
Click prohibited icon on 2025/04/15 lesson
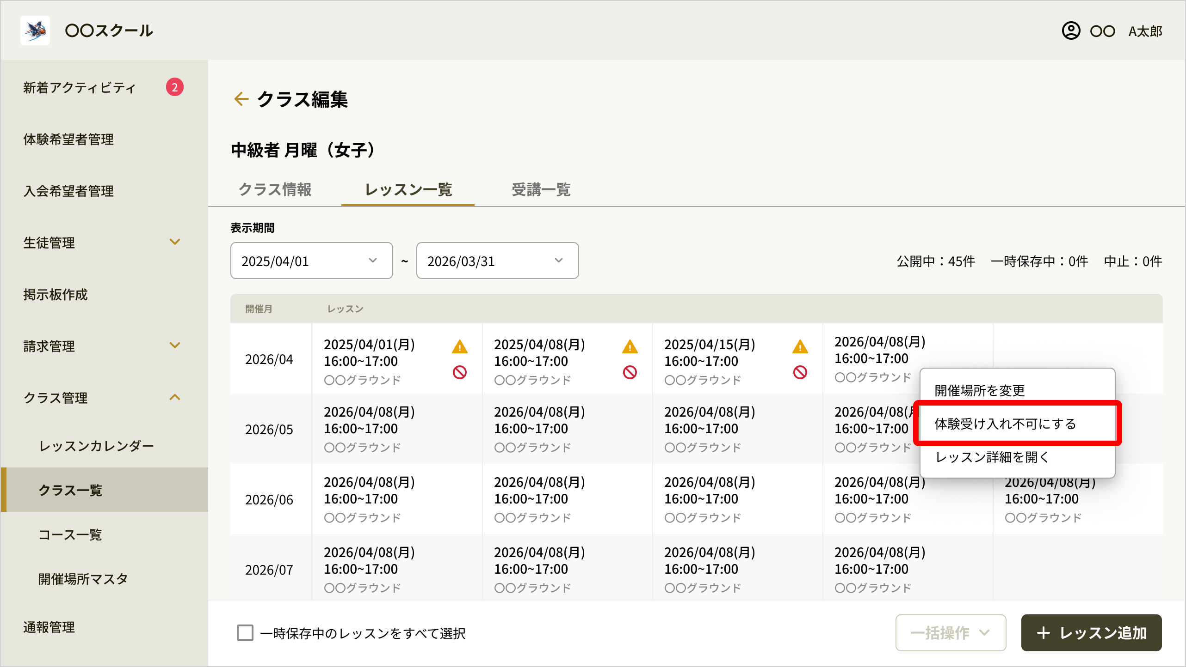[800, 372]
